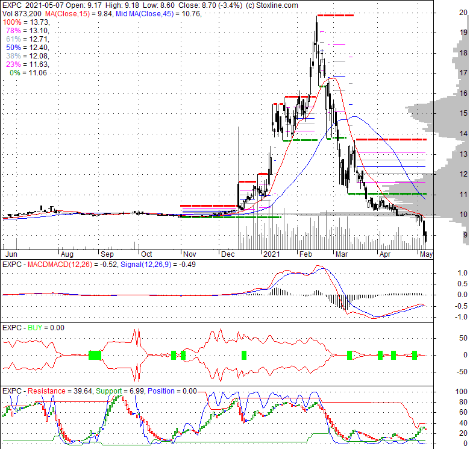Click the 'Sep' month axis label
470x449 pixels.
pos(107,254)
